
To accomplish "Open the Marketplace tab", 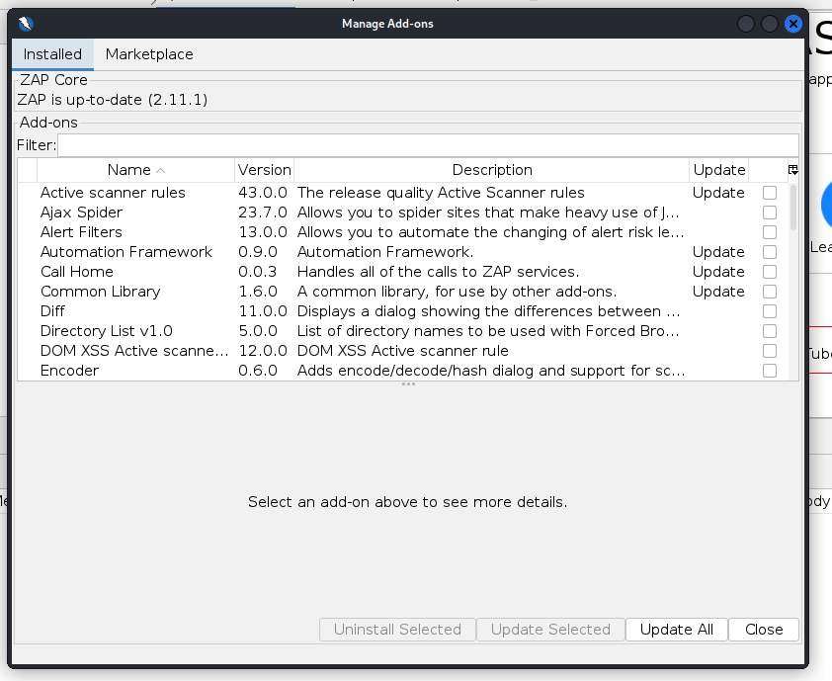I will pyautogui.click(x=149, y=54).
